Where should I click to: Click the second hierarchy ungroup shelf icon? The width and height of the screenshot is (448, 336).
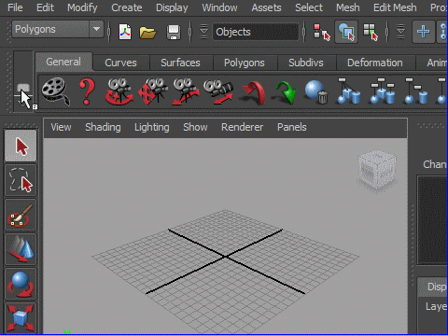(383, 91)
